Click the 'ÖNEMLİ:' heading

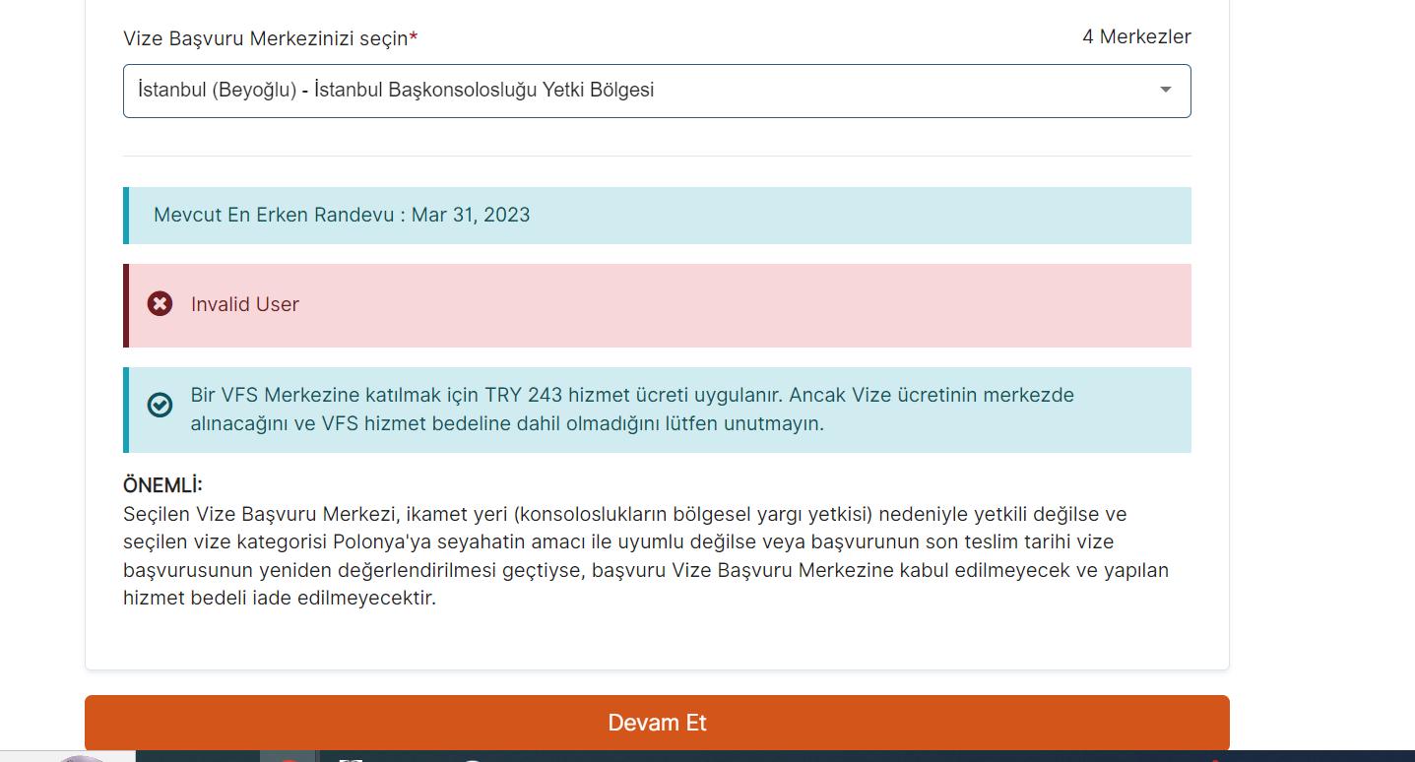click(x=162, y=485)
